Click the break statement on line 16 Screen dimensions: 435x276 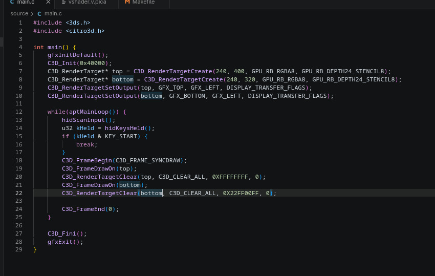85,145
